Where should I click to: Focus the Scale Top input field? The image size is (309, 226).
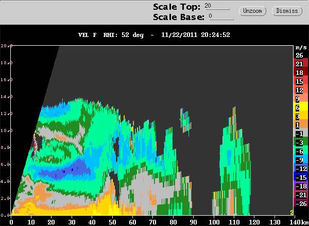pyautogui.click(x=217, y=6)
